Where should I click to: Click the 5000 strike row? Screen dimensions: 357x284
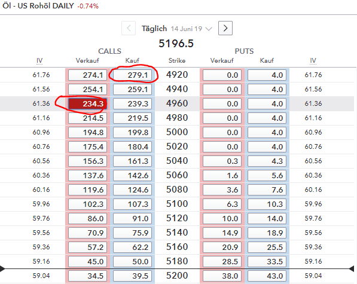click(177, 132)
